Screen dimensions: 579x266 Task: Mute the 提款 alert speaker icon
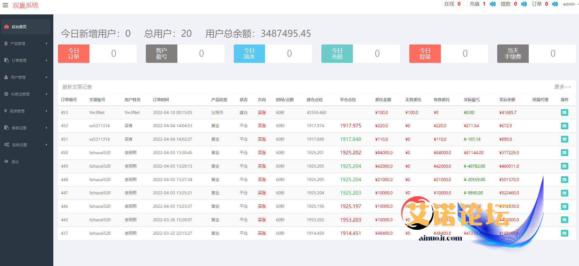[524, 4]
